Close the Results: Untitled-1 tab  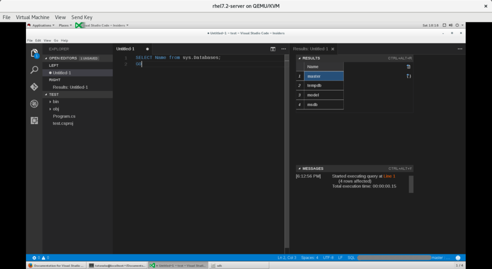coord(332,49)
